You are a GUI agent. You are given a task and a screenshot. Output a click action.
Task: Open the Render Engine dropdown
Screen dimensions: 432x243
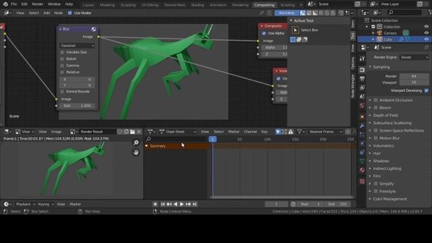414,57
